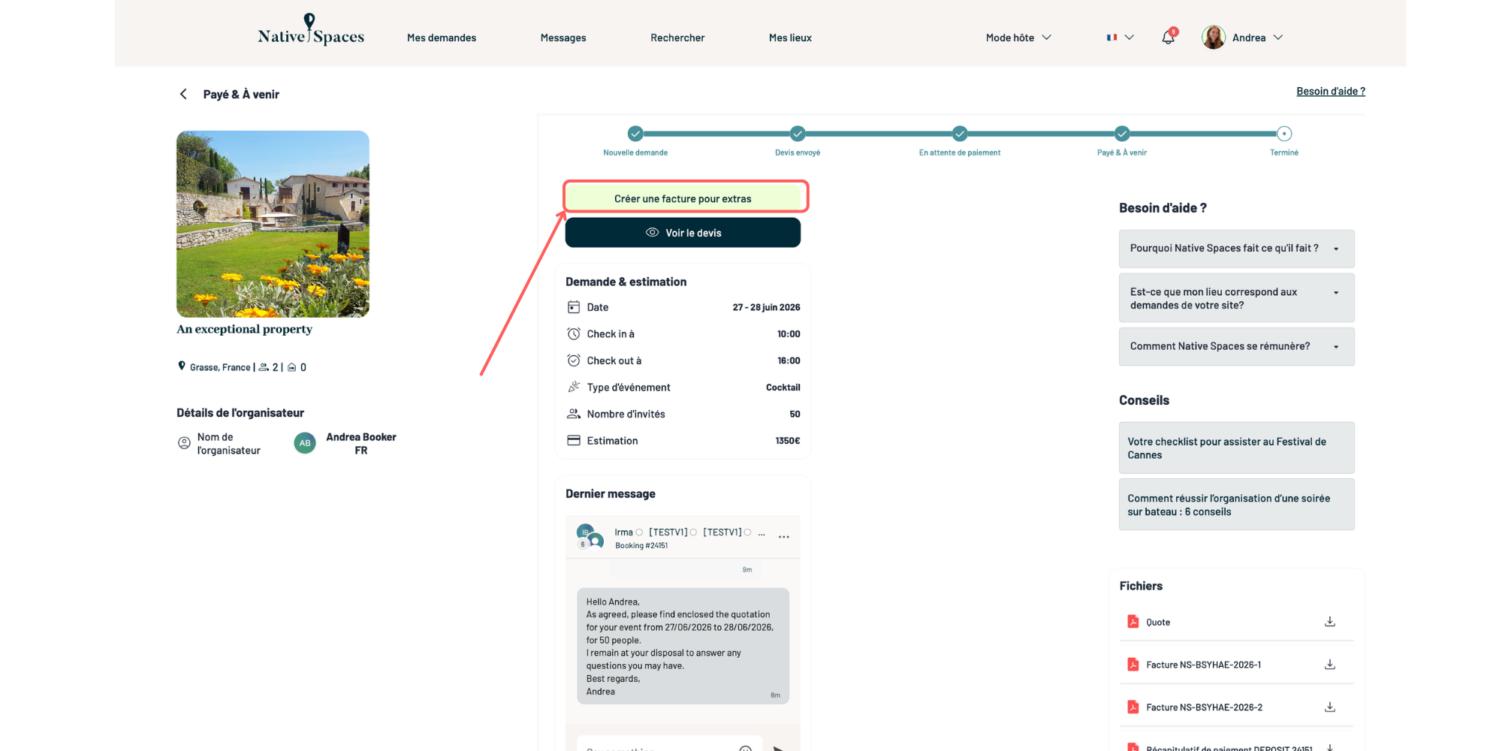This screenshot has height=751, width=1502.
Task: Click the card icon beside Estimation
Action: 574,441
